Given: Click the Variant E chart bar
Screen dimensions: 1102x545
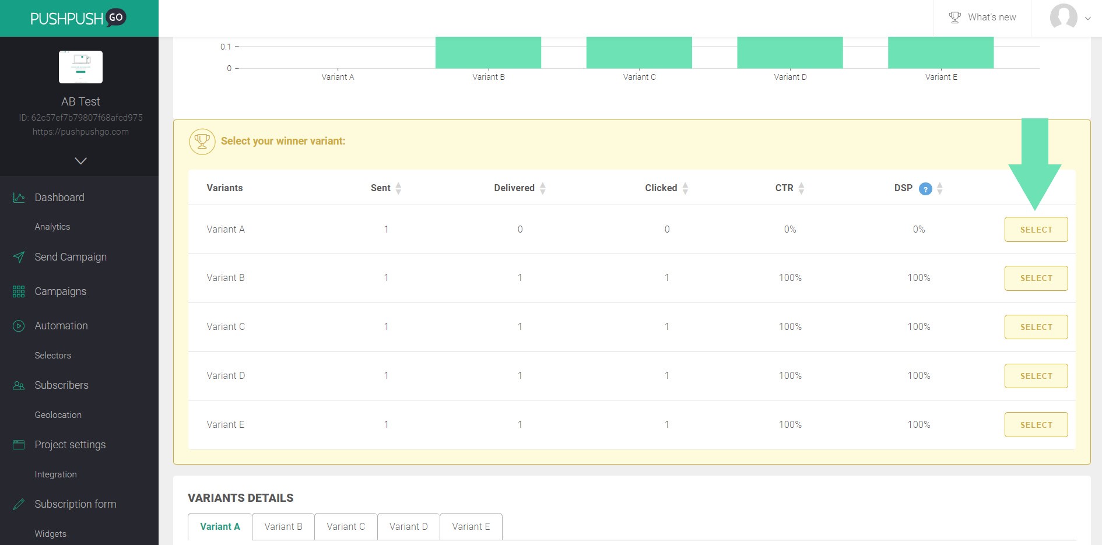Looking at the screenshot, I should click(x=940, y=52).
